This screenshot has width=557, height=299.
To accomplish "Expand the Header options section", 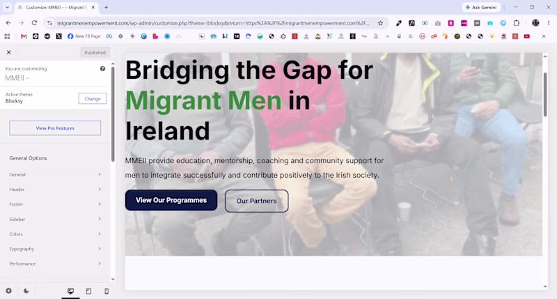I will [55, 190].
